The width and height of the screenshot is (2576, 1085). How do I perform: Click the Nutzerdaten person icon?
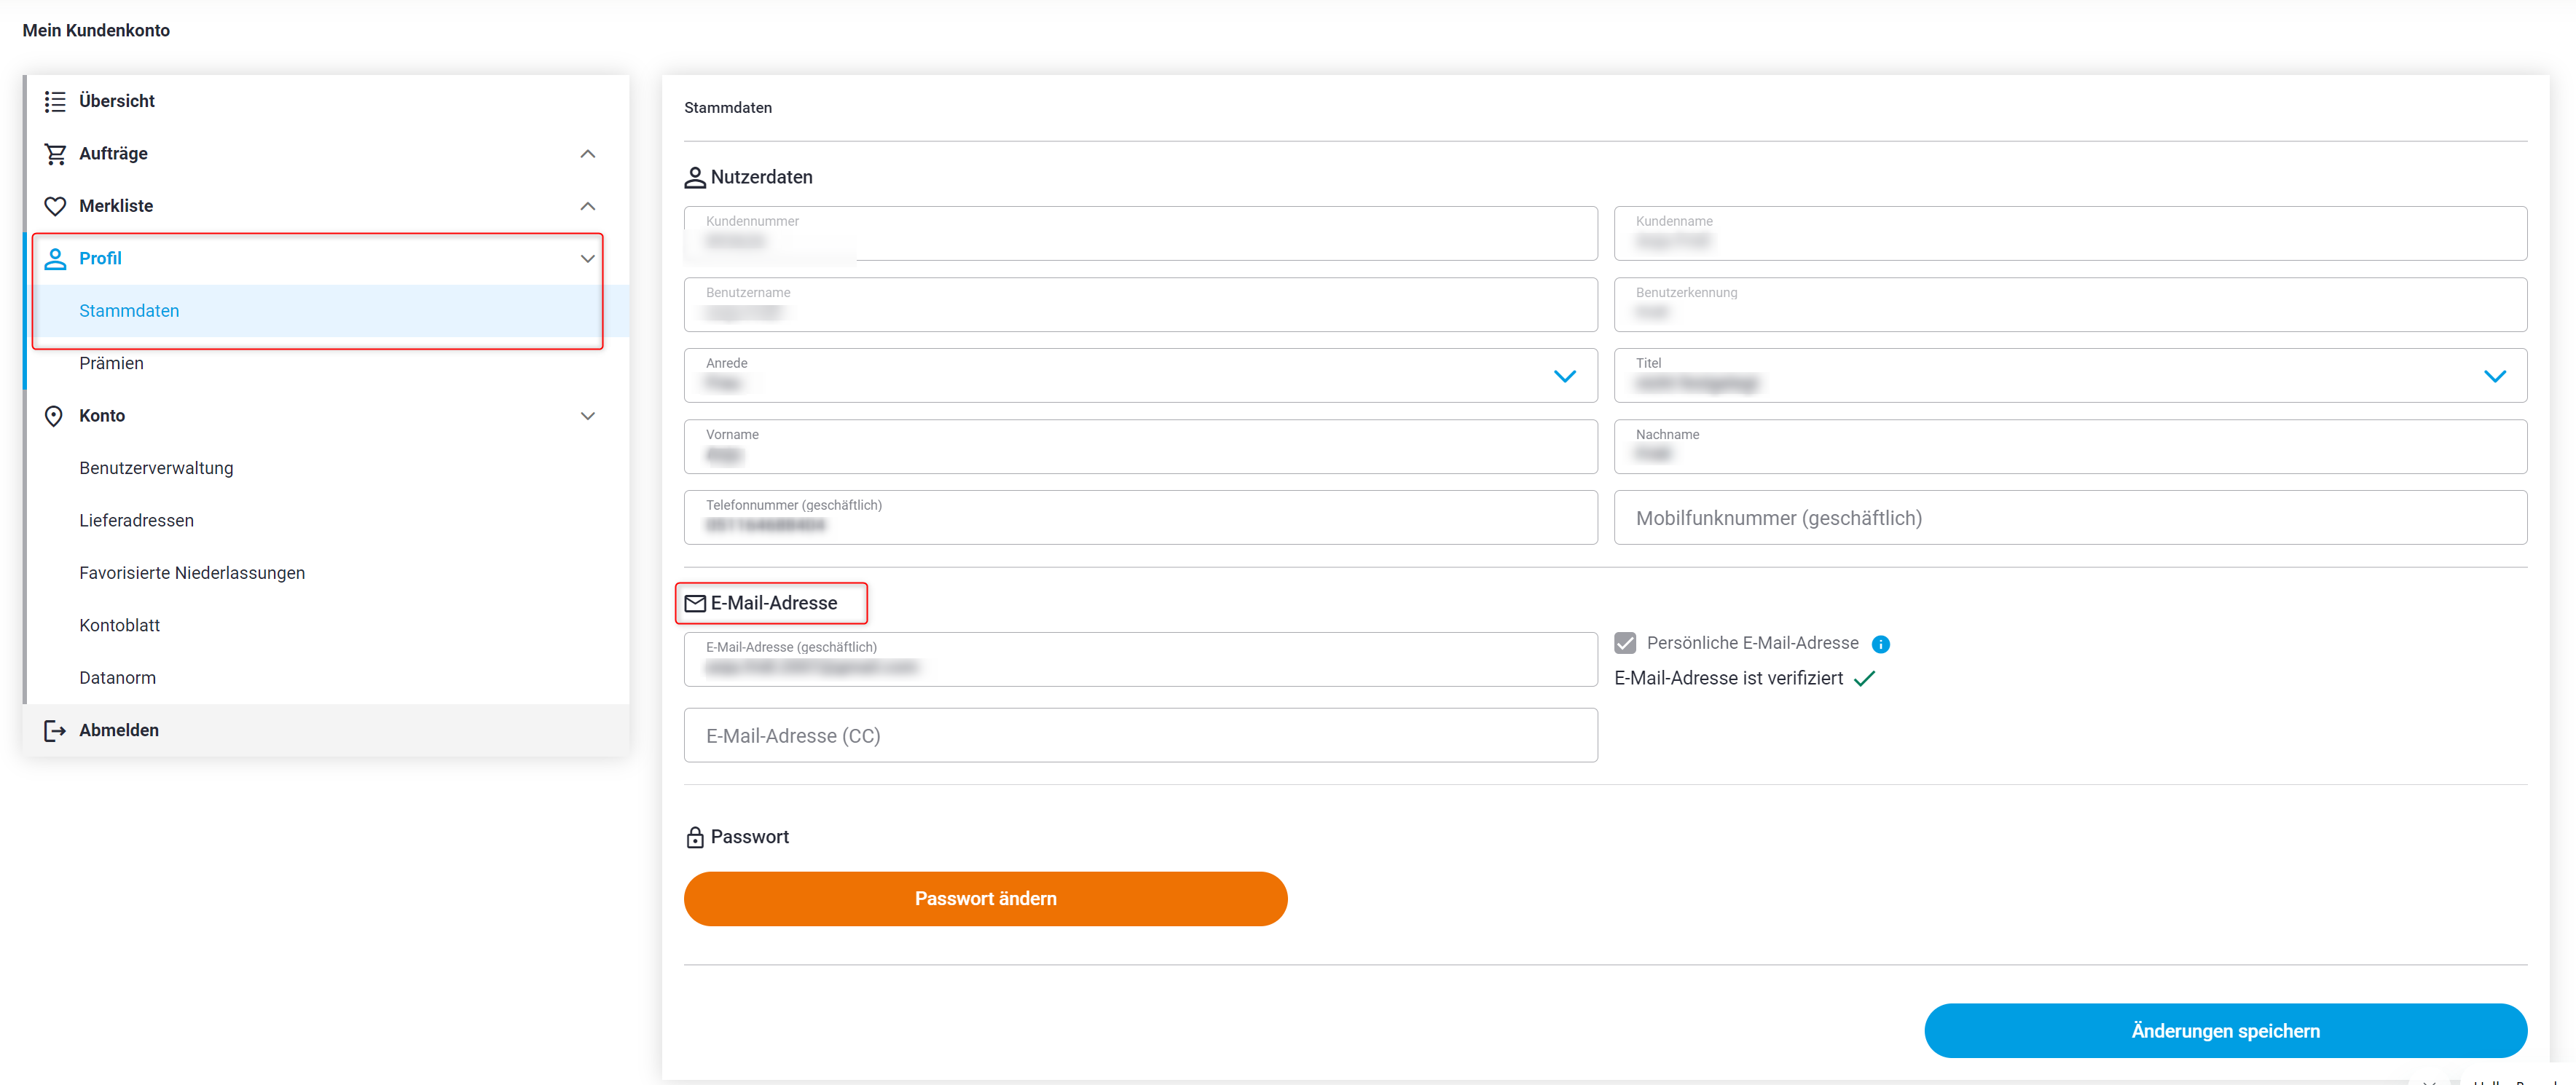pyautogui.click(x=695, y=178)
